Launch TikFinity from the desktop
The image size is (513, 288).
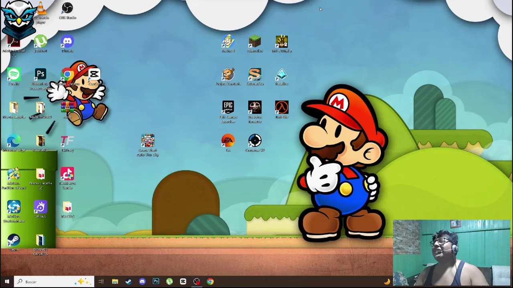click(67, 141)
